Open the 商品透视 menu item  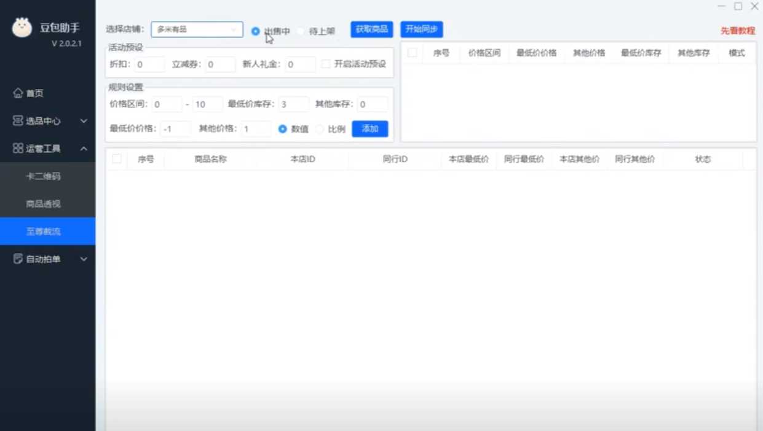click(43, 204)
